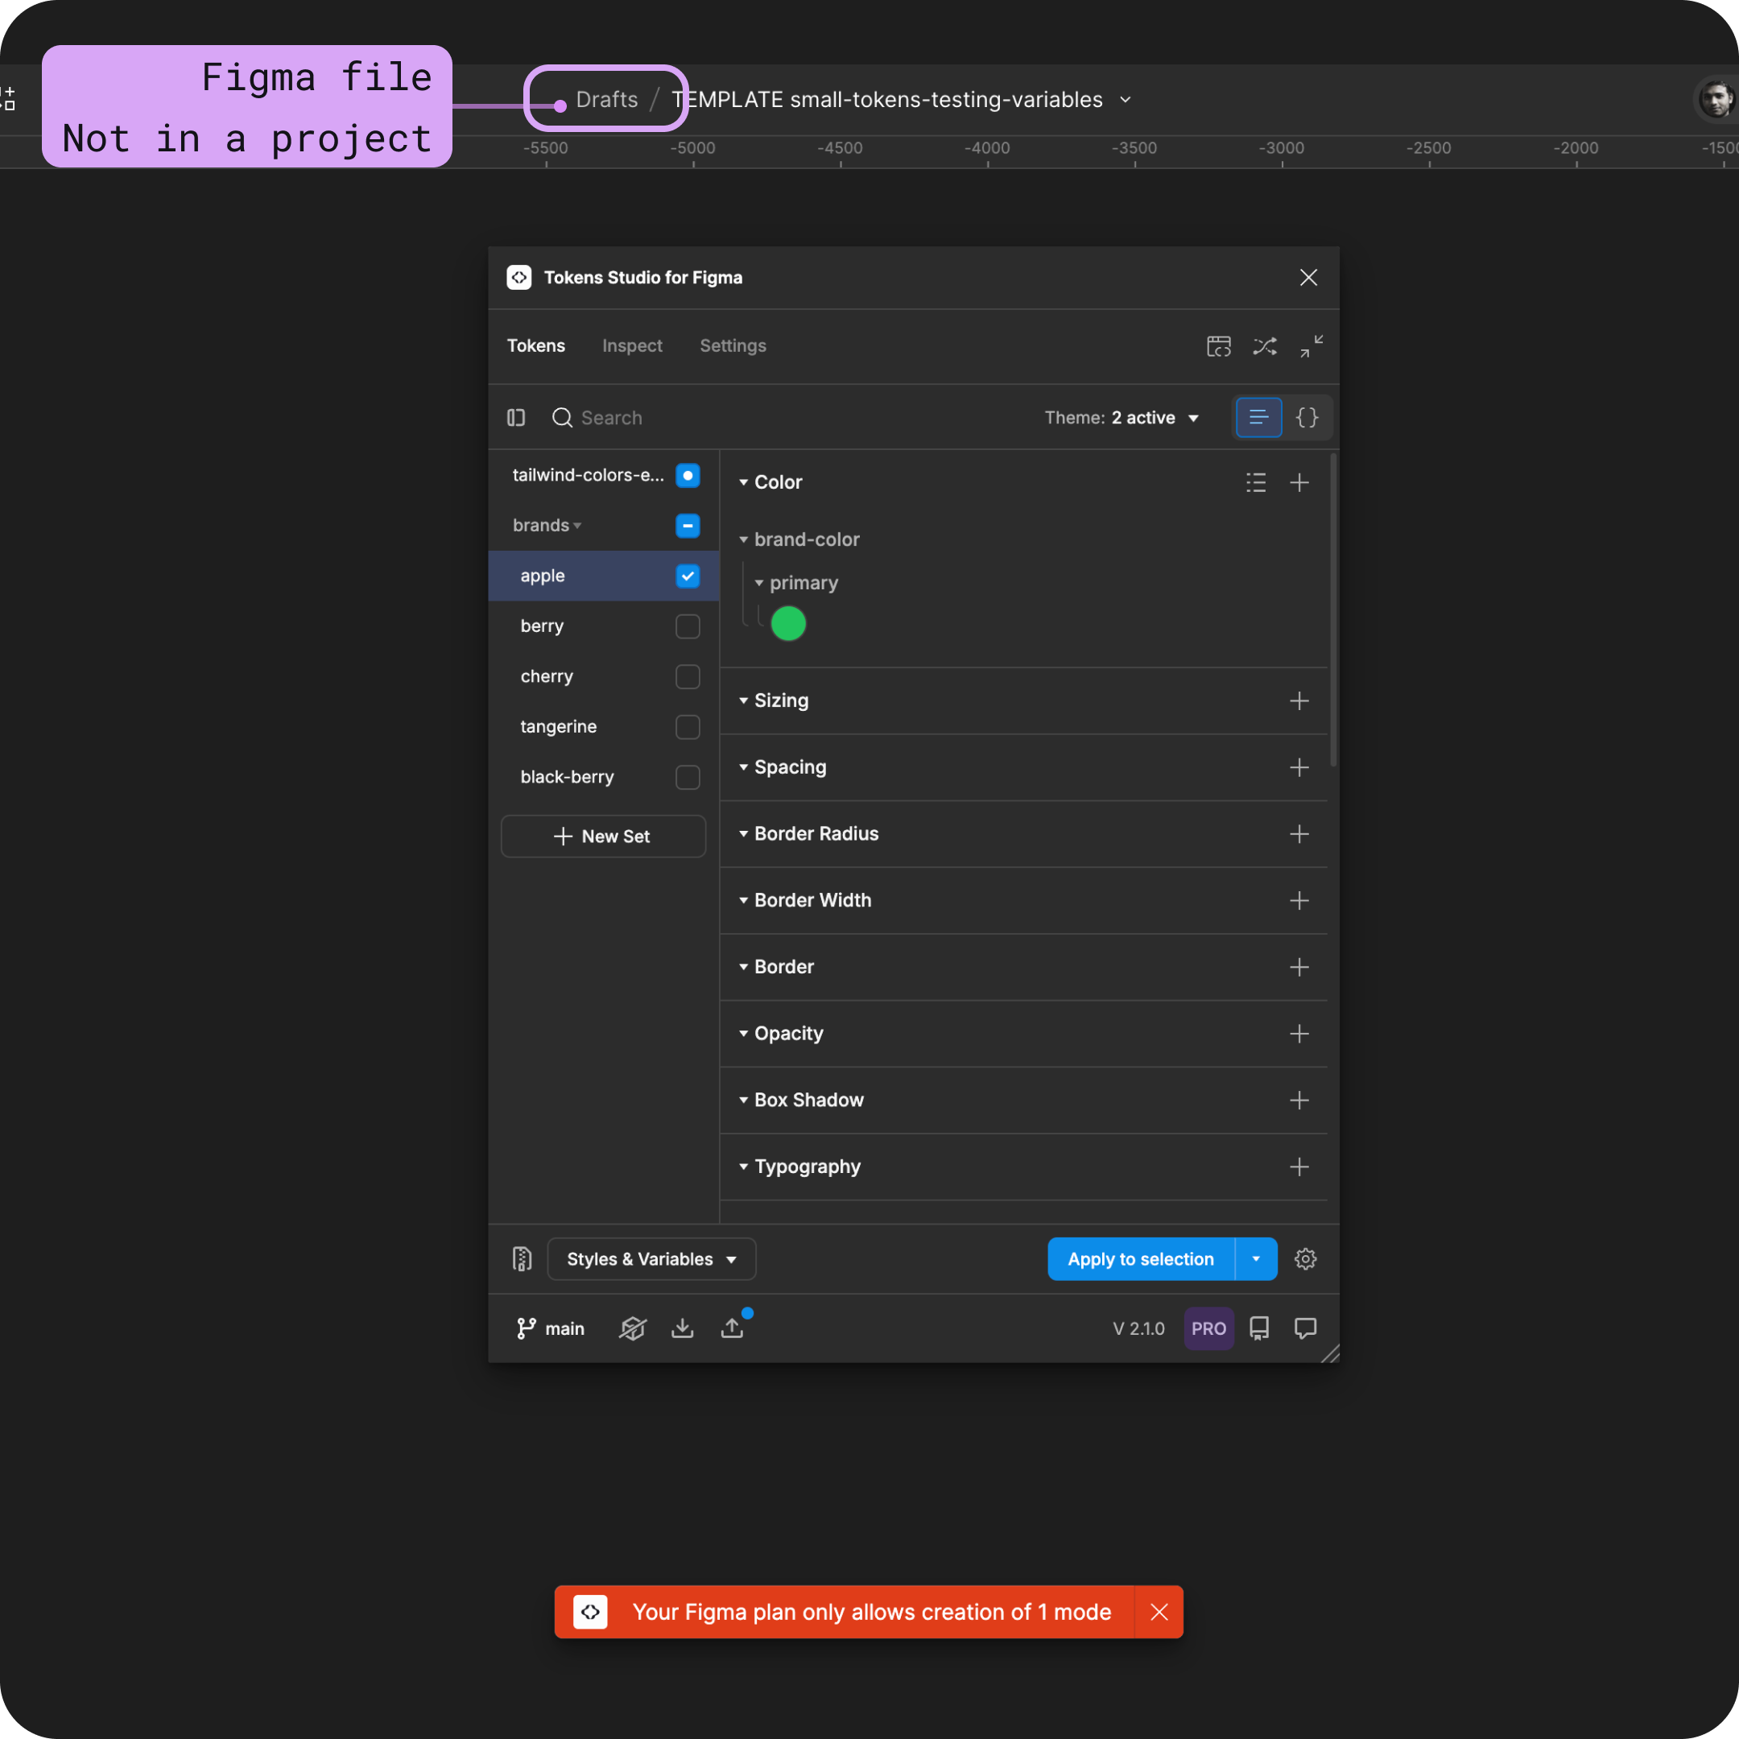Open the Settings tab
This screenshot has width=1739, height=1739.
(733, 346)
